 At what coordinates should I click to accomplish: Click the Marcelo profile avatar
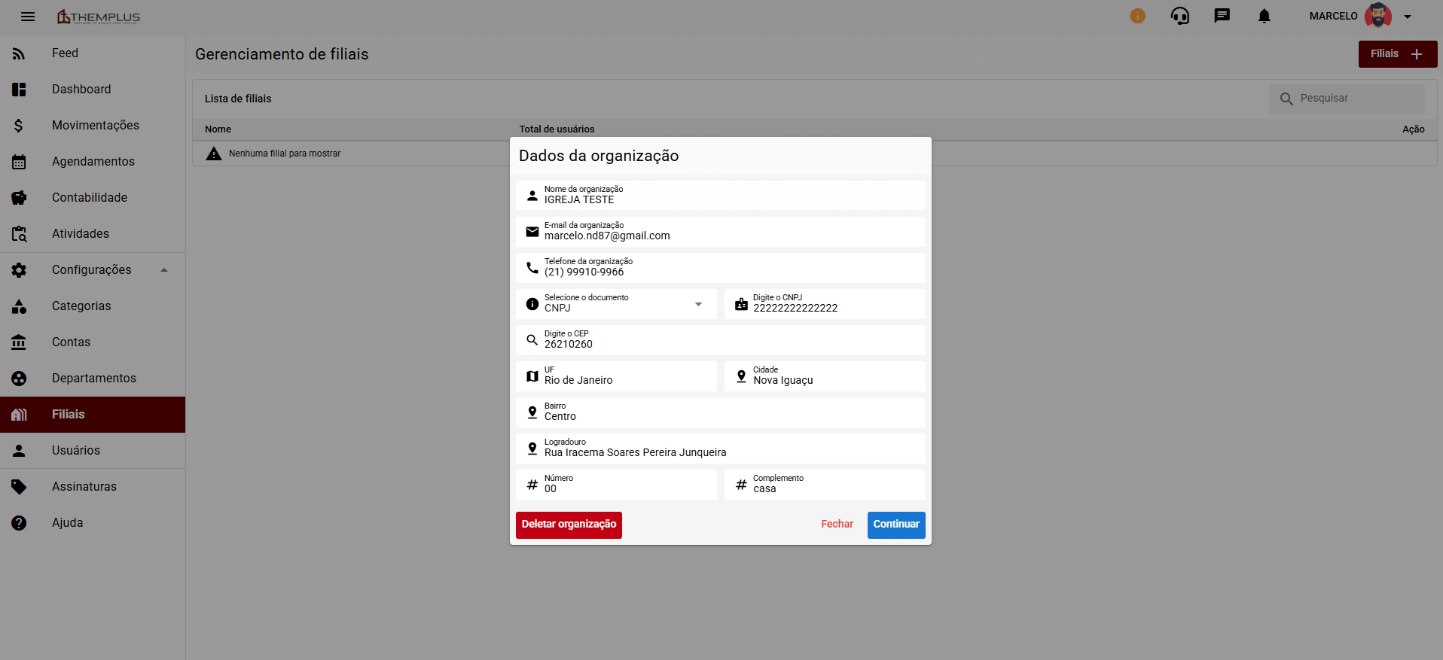pos(1377,16)
